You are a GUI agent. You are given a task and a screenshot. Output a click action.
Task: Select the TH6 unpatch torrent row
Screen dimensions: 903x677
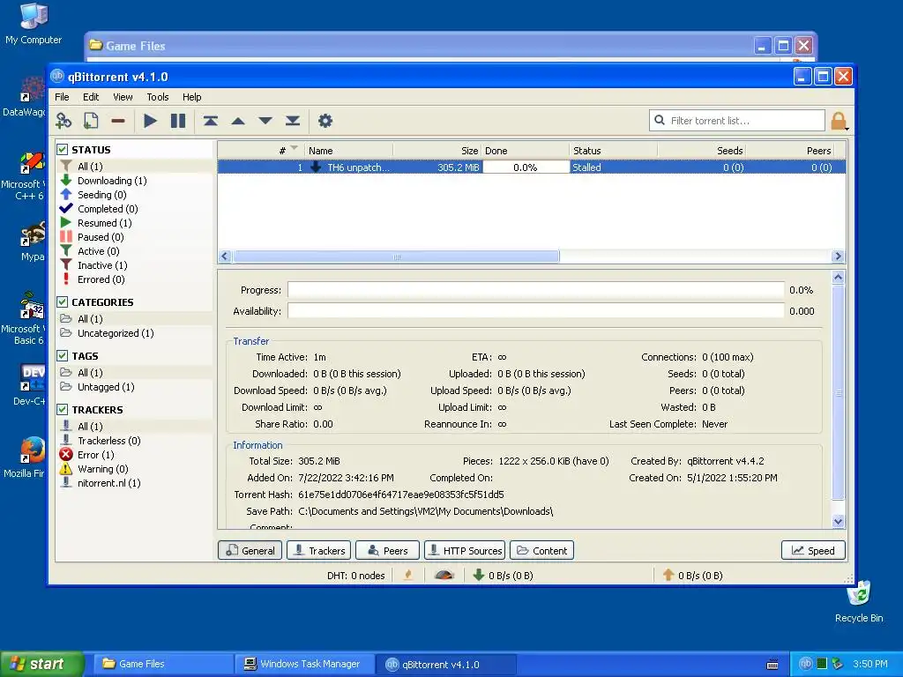(531, 167)
